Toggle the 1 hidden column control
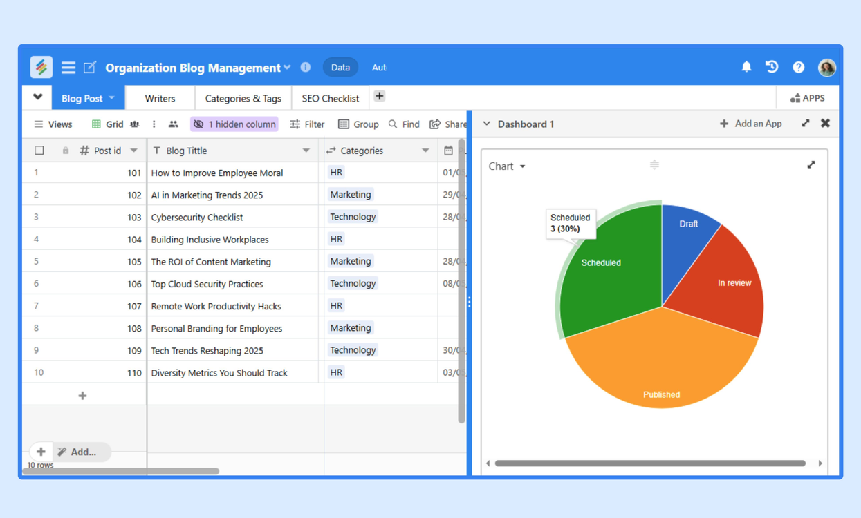Screen dimensions: 861x518 (x=234, y=124)
